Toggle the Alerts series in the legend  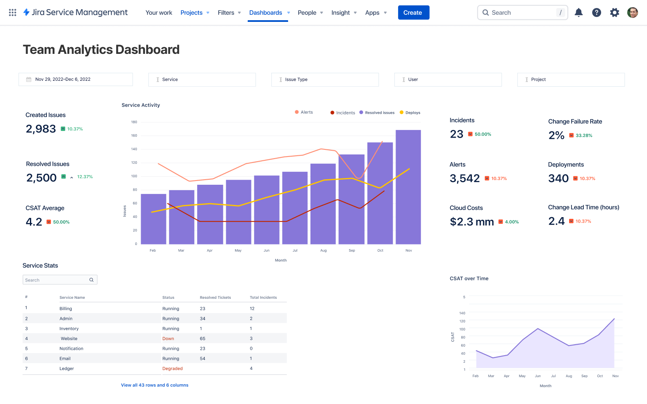click(304, 112)
